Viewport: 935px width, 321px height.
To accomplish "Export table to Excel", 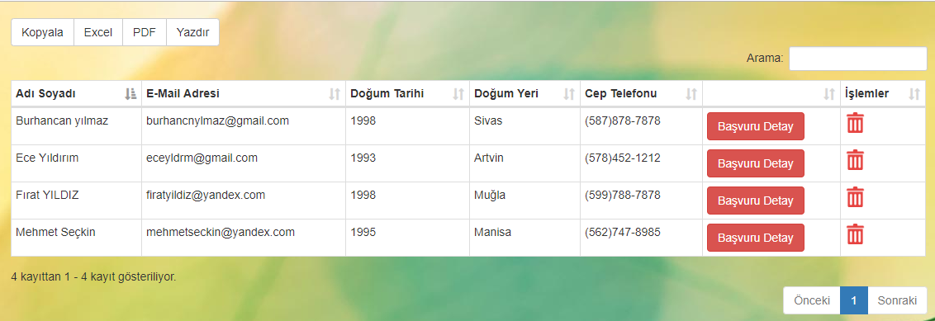I will (x=98, y=33).
